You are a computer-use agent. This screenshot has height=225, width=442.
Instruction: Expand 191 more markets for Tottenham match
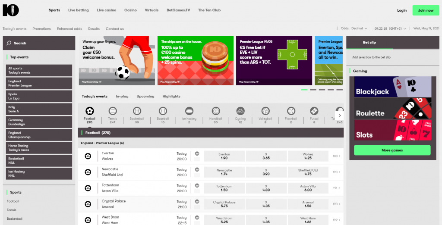336,188
